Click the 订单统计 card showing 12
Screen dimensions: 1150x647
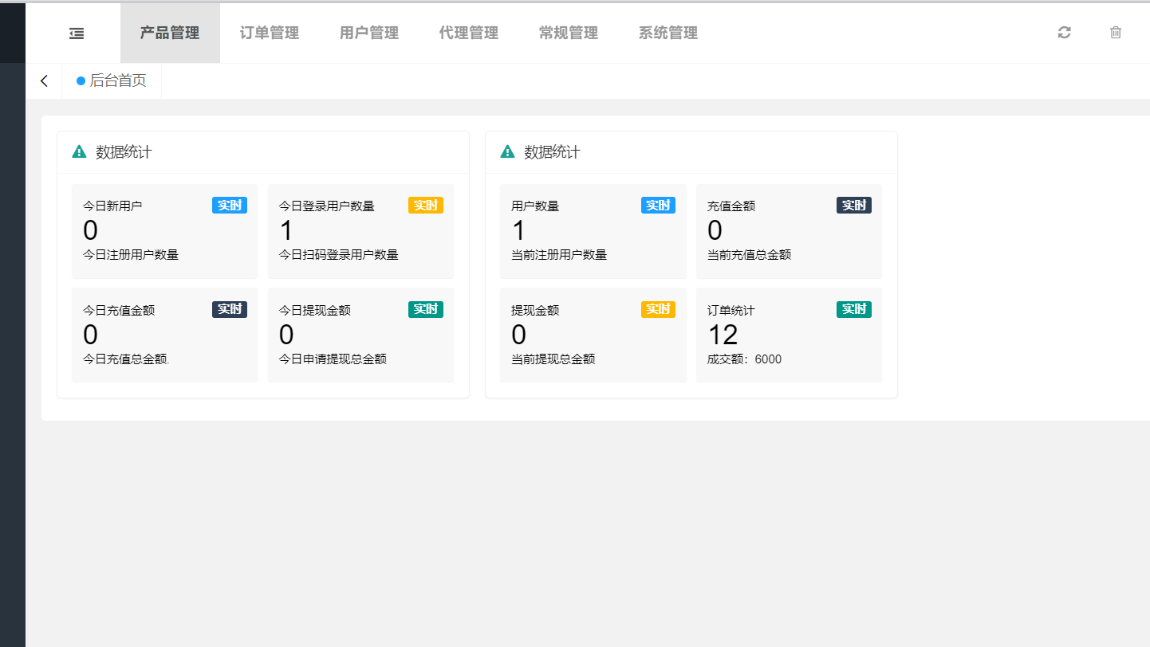(x=789, y=335)
